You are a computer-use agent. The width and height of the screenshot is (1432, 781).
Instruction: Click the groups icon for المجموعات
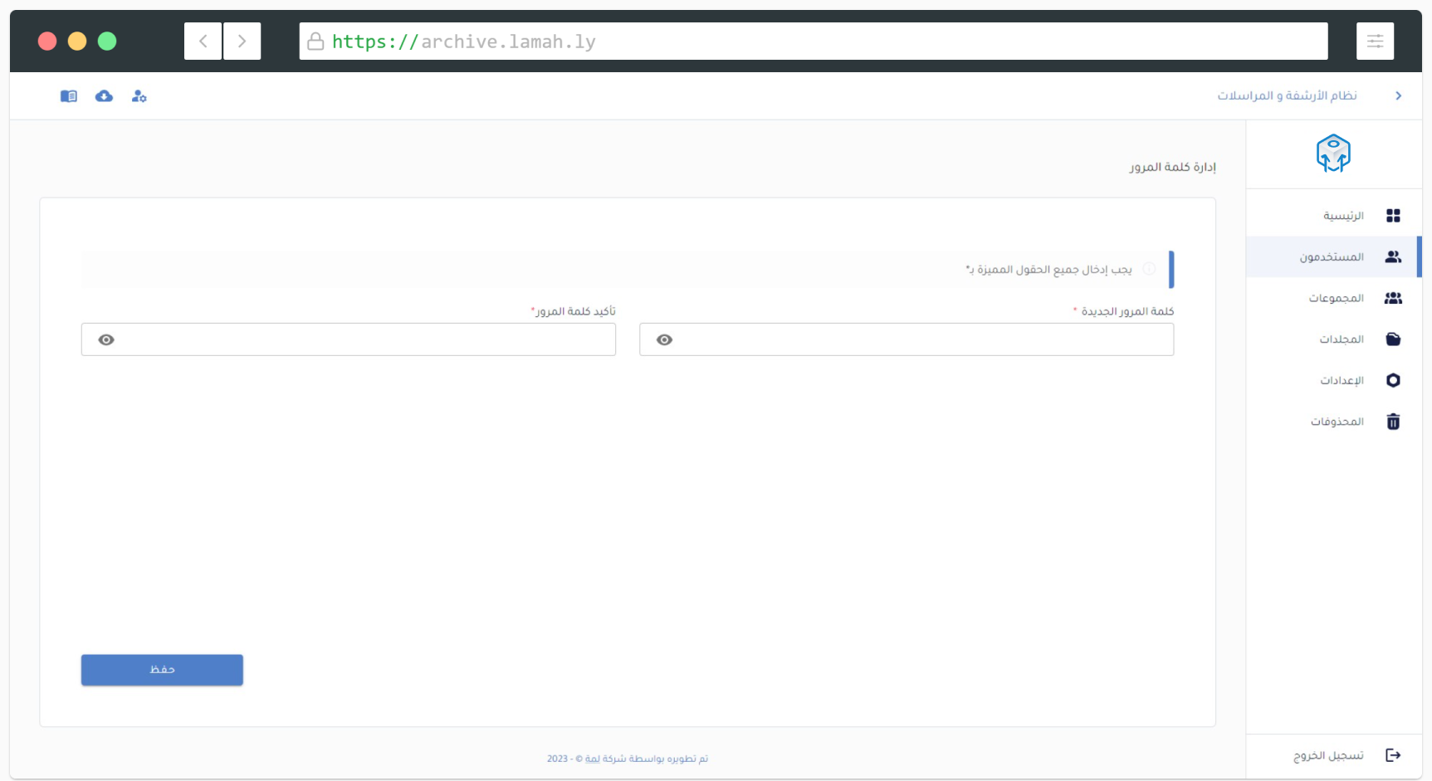pos(1393,298)
